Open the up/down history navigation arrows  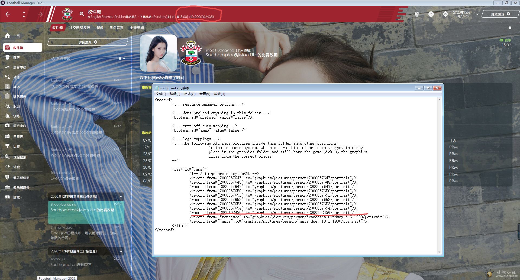24,14
